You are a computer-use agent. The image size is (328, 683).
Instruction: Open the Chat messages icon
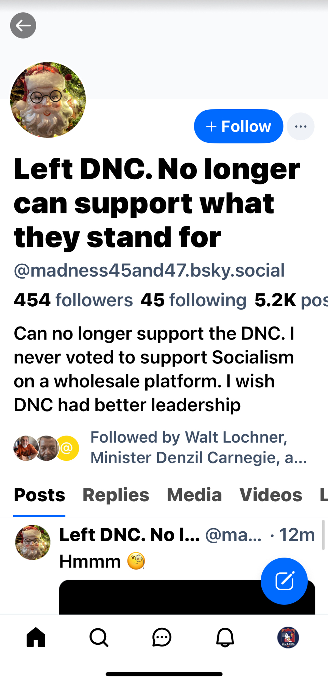(x=162, y=637)
